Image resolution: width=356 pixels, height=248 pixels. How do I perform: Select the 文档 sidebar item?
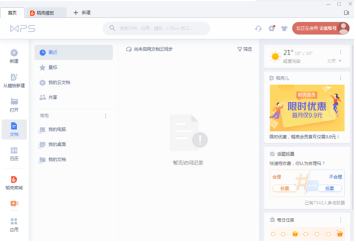click(14, 129)
